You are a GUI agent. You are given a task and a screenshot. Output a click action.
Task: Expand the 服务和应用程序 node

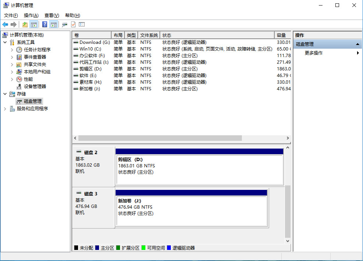click(5, 109)
